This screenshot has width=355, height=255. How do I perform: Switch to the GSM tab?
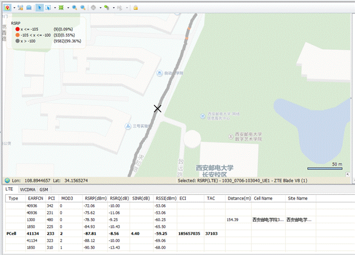[44, 189]
